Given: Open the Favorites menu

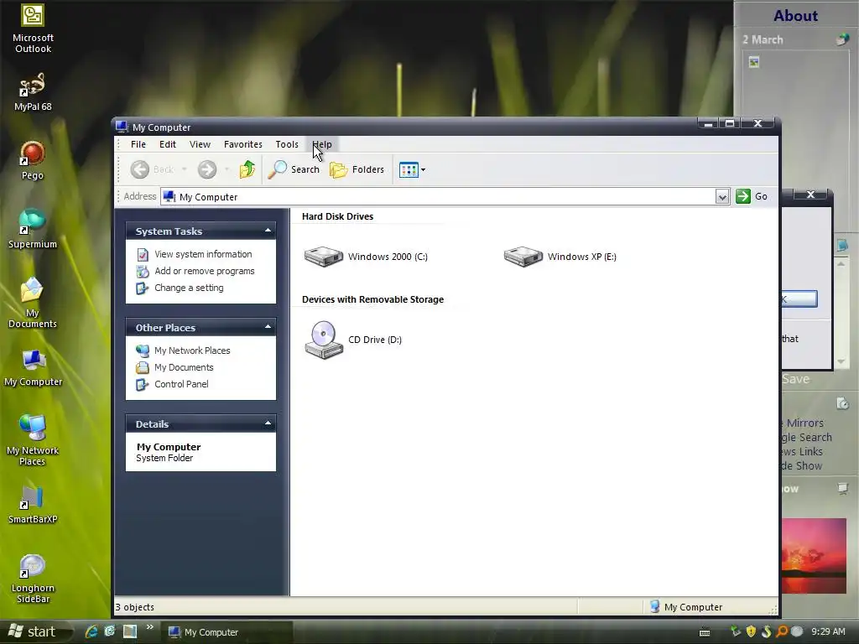Looking at the screenshot, I should click(x=242, y=144).
